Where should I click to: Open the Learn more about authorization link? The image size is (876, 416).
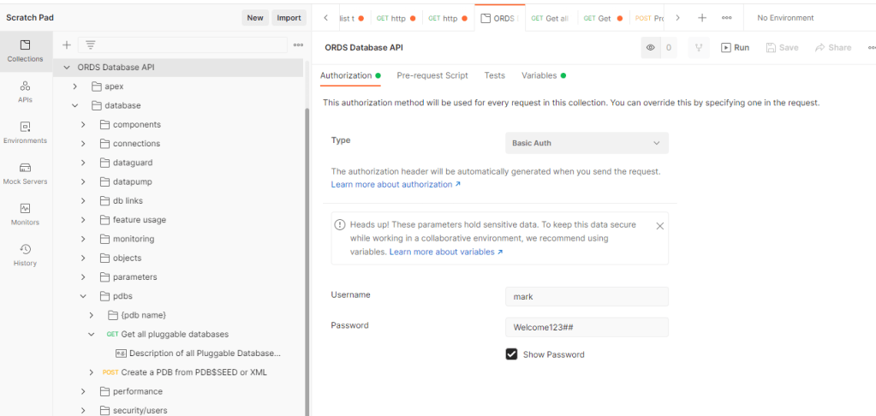click(396, 184)
